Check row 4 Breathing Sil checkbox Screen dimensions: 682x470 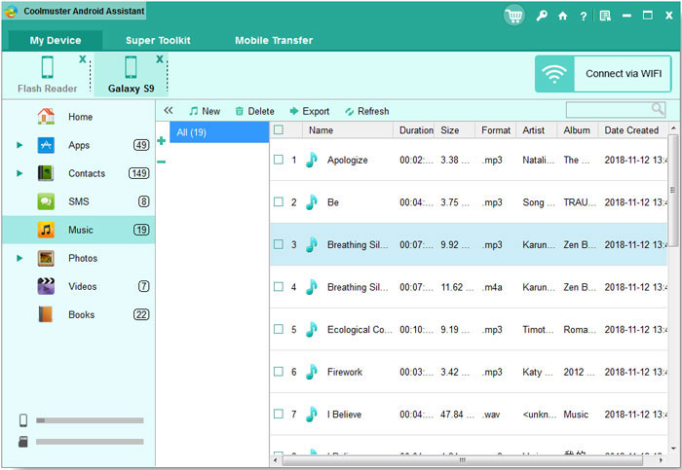(x=279, y=287)
